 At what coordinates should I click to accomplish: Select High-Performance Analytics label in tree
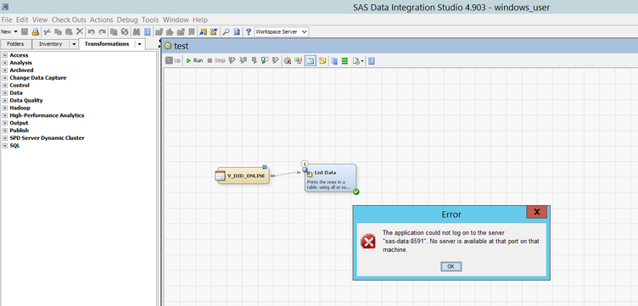[47, 115]
